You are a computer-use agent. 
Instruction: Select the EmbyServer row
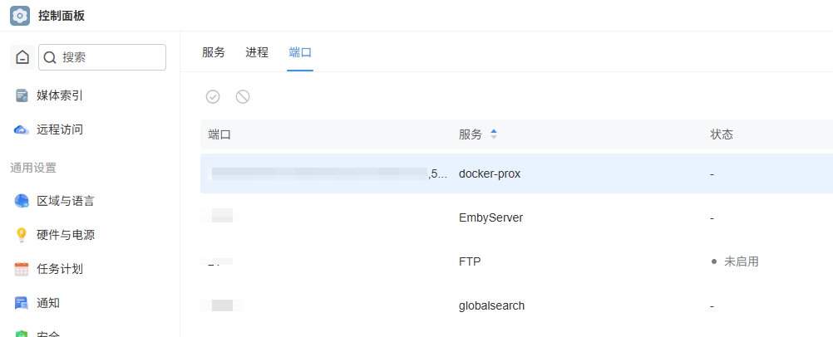click(516, 217)
